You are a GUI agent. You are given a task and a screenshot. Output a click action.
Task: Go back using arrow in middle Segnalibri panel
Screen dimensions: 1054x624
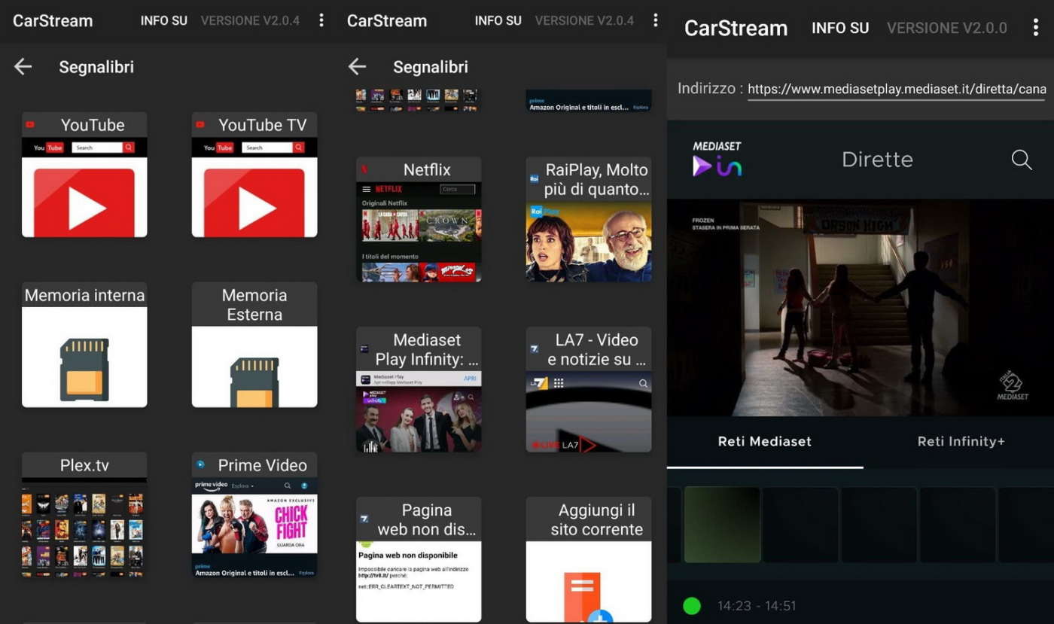(x=358, y=67)
